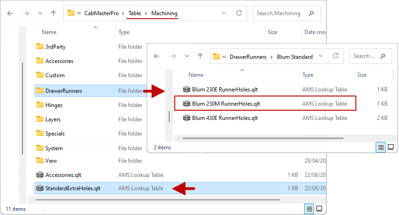The width and height of the screenshot is (399, 215).
Task: Select the Custom folder icon
Action: click(40, 75)
